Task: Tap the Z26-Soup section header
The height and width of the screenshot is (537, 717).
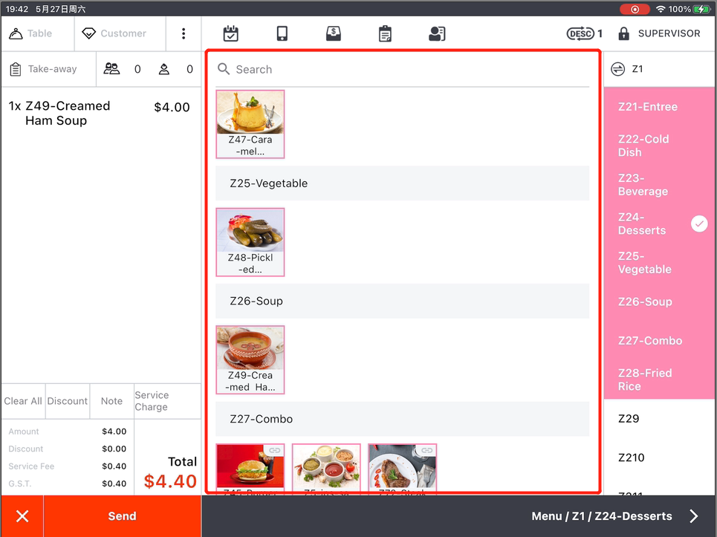Action: click(403, 301)
